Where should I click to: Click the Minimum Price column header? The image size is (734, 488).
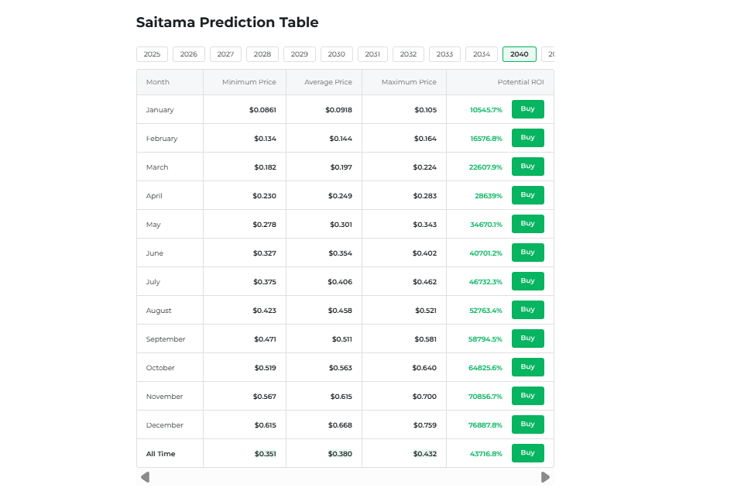coord(249,82)
